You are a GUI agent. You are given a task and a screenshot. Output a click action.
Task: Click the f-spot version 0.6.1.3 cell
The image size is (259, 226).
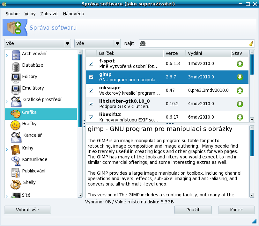(x=173, y=63)
